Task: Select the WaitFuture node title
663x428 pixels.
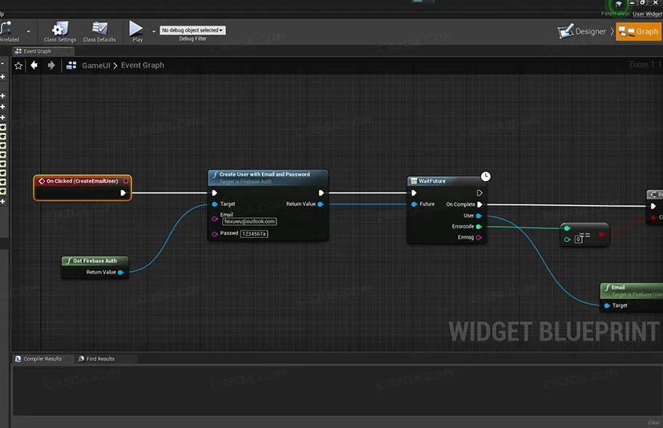Action: pos(431,181)
